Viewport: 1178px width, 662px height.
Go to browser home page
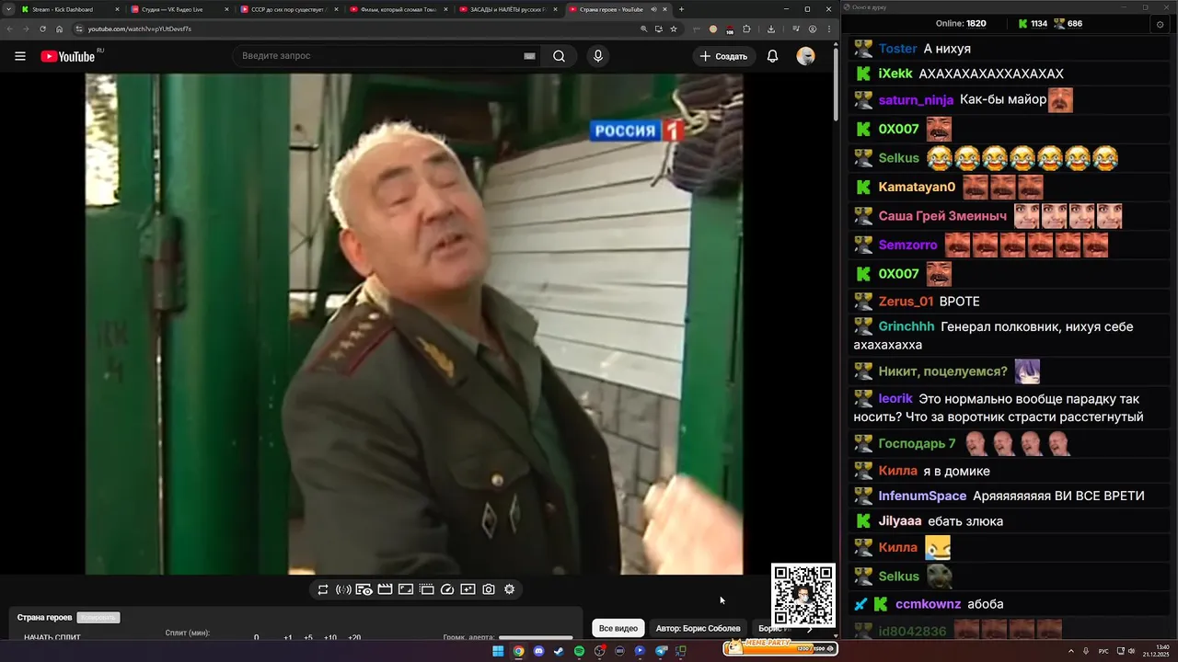pyautogui.click(x=59, y=29)
